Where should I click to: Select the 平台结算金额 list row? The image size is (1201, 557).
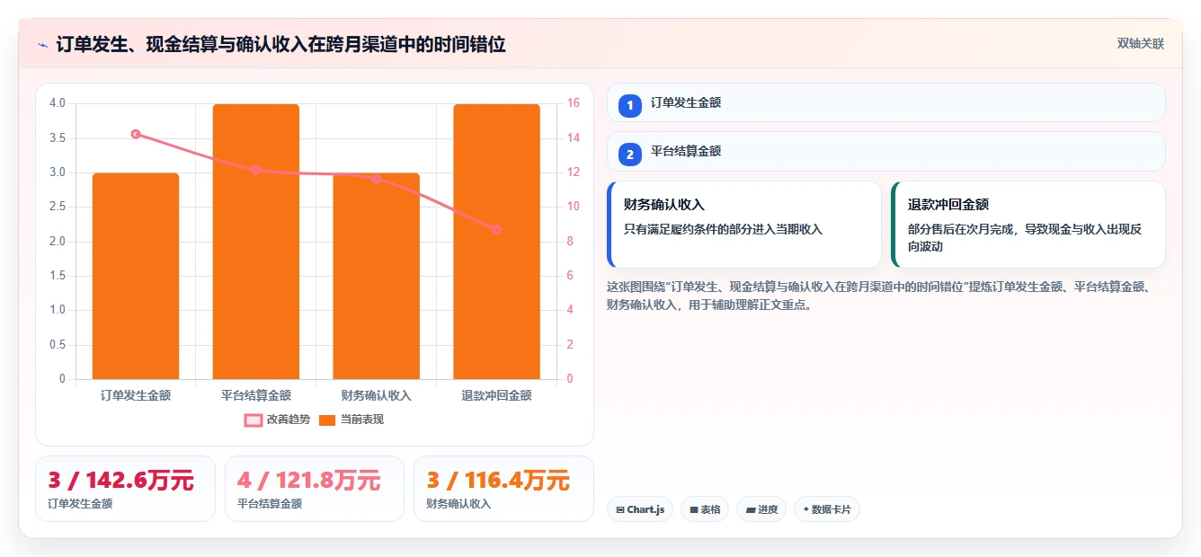(886, 151)
